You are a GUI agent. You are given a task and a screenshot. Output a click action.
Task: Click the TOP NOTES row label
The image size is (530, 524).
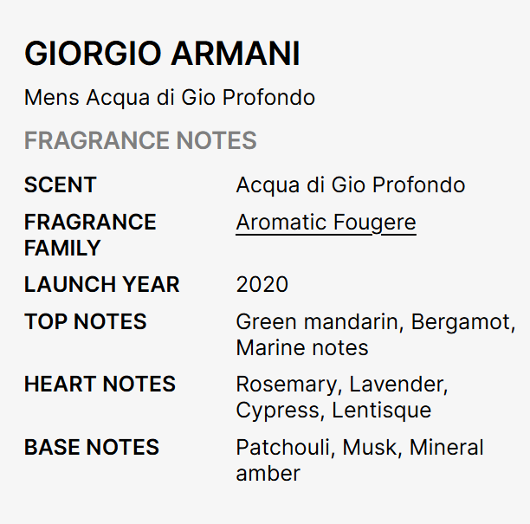[86, 322]
